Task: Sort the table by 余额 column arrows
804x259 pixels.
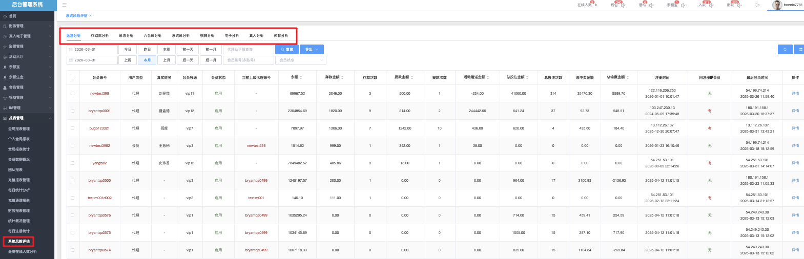Action: click(x=301, y=77)
